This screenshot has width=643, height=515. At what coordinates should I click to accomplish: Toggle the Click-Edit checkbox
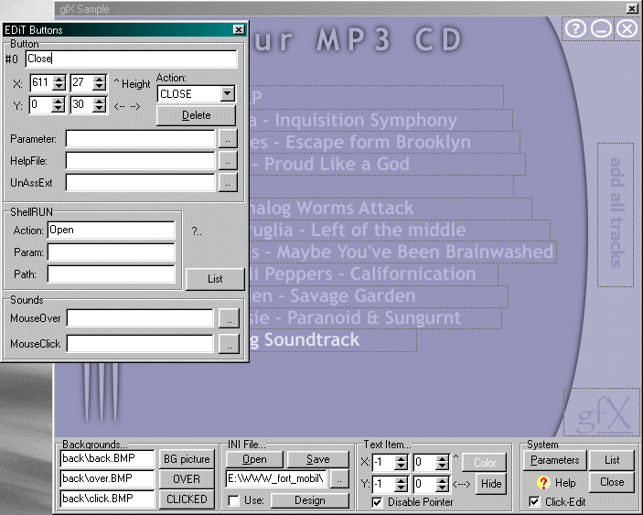534,501
